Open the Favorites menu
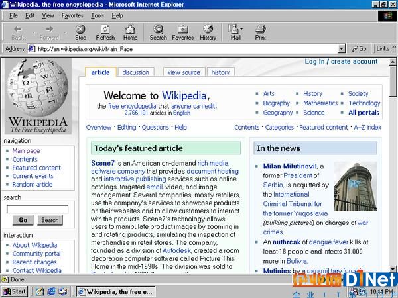The height and width of the screenshot is (298, 398). coord(72,15)
